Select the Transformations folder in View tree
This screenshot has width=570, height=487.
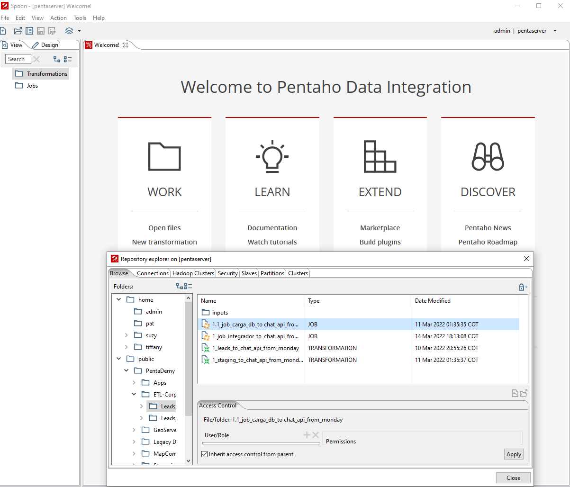tap(42, 74)
